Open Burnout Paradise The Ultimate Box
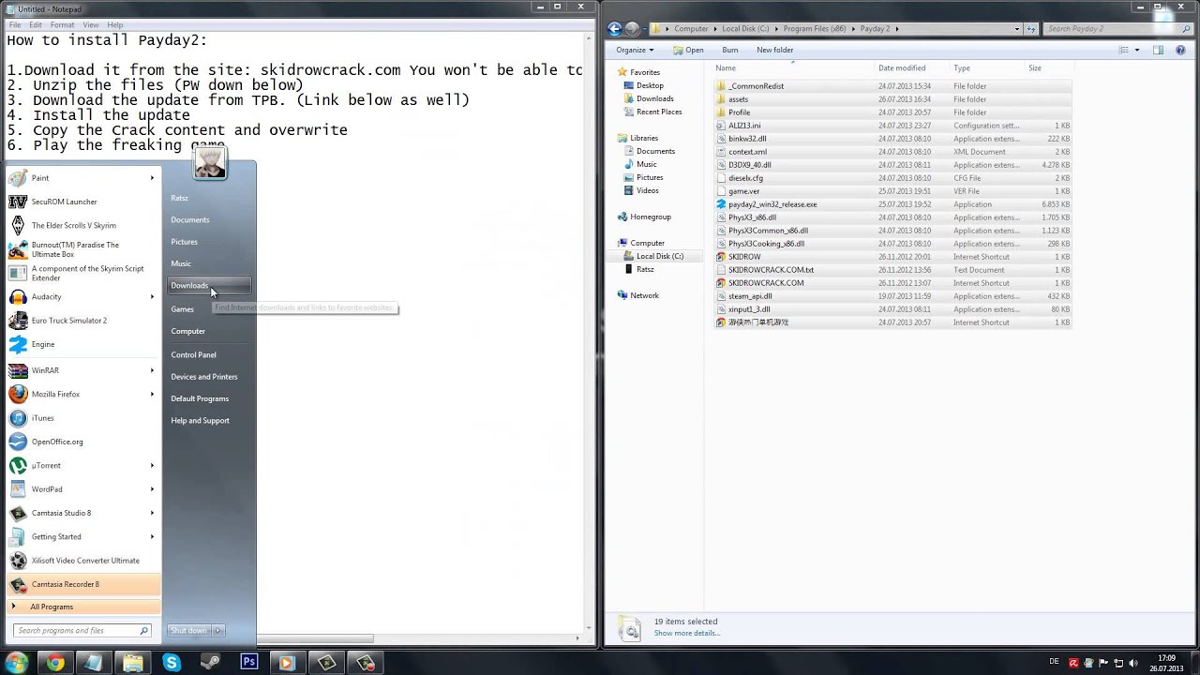1200x675 pixels. (x=81, y=249)
